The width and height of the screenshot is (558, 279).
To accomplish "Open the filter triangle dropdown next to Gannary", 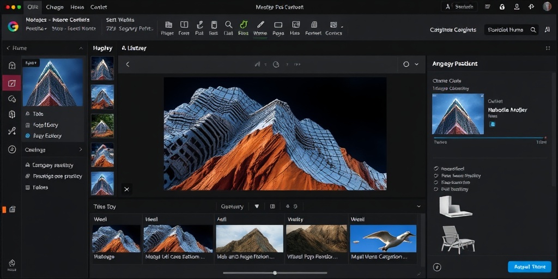I will tap(257, 207).
